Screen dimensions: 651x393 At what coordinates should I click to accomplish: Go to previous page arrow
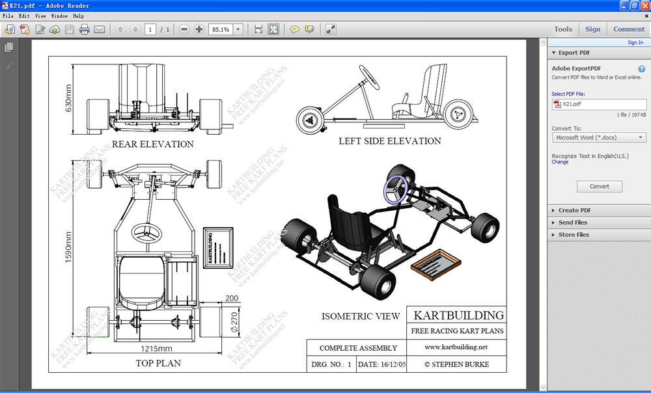(120, 29)
